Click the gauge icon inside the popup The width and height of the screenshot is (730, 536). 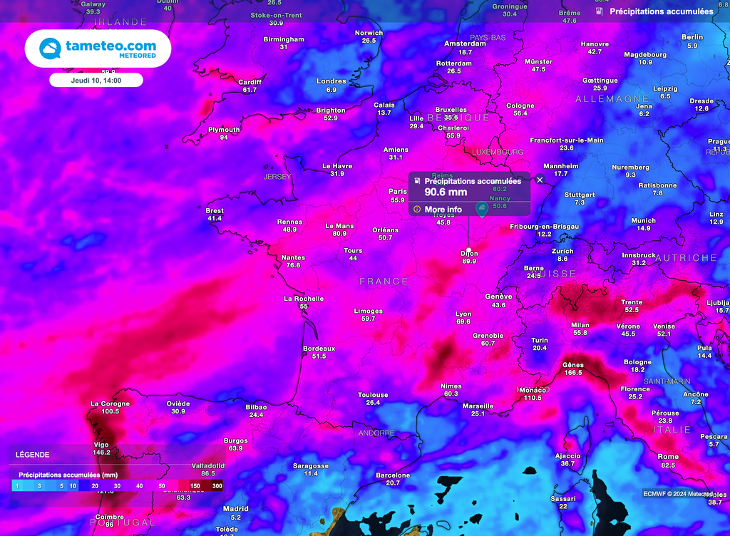tap(417, 181)
